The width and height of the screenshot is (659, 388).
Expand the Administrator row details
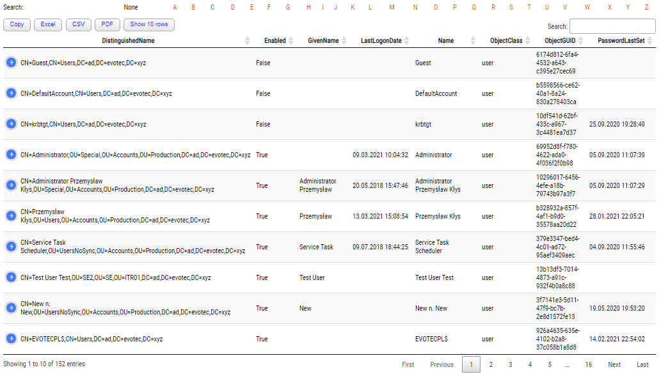(11, 155)
